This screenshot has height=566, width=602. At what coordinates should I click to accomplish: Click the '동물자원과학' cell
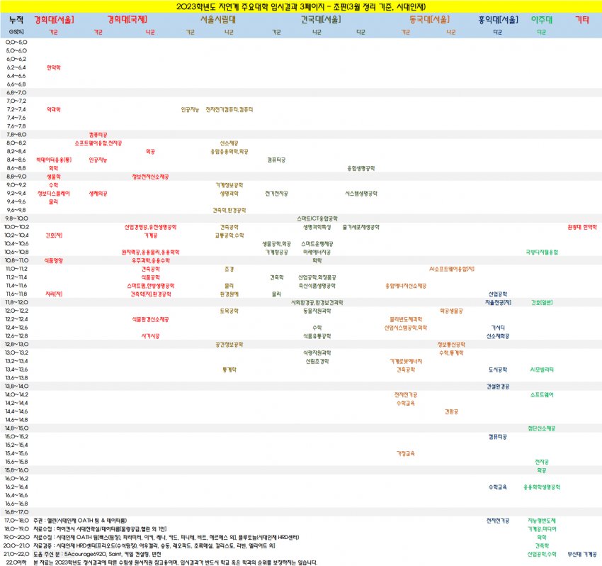point(317,311)
